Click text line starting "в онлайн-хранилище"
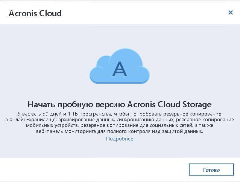 [120, 120]
